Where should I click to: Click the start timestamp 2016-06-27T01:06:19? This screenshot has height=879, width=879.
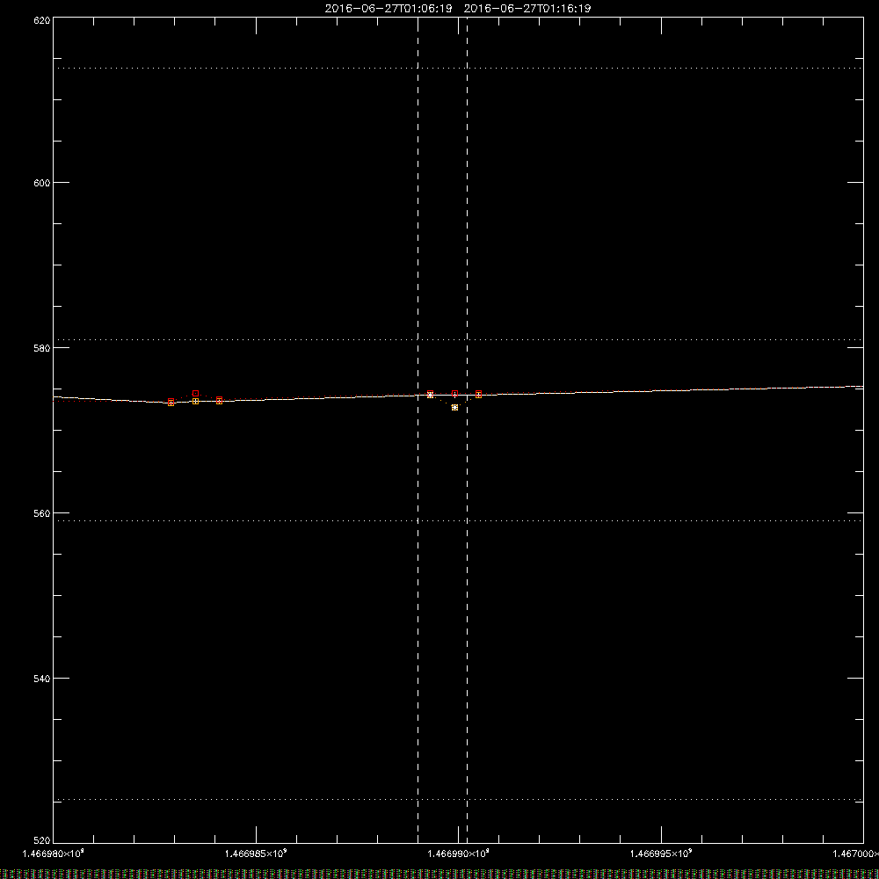(x=389, y=9)
